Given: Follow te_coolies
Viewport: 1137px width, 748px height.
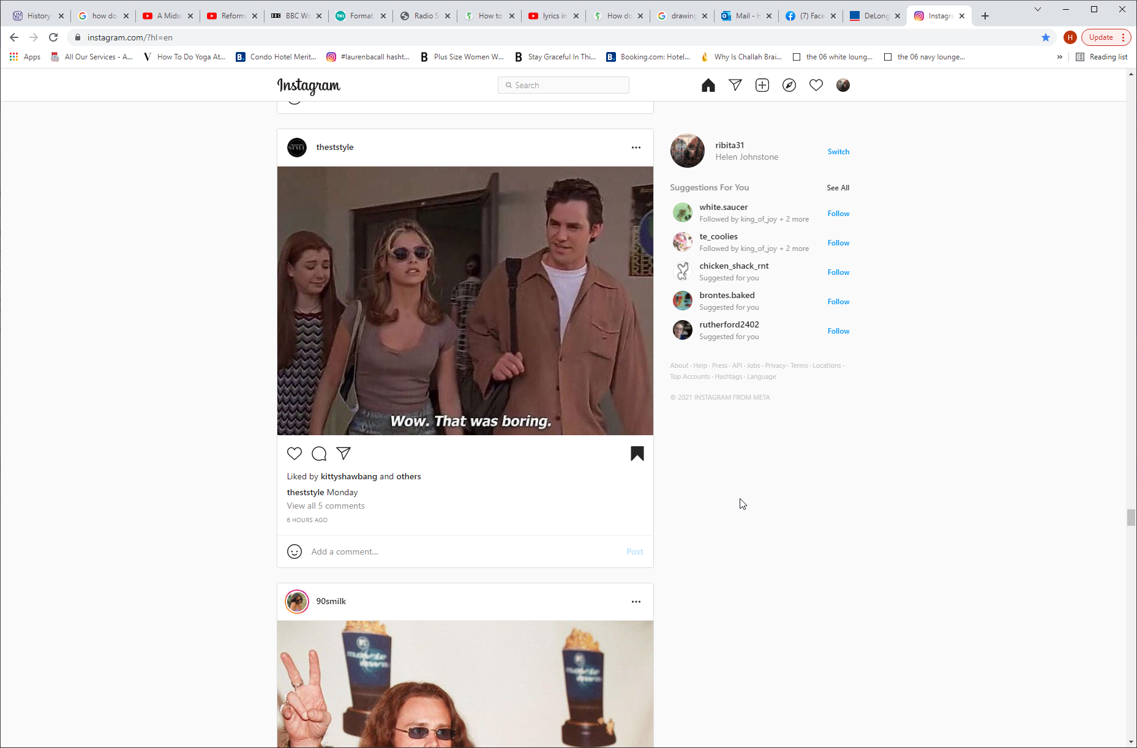Looking at the screenshot, I should click(x=838, y=243).
